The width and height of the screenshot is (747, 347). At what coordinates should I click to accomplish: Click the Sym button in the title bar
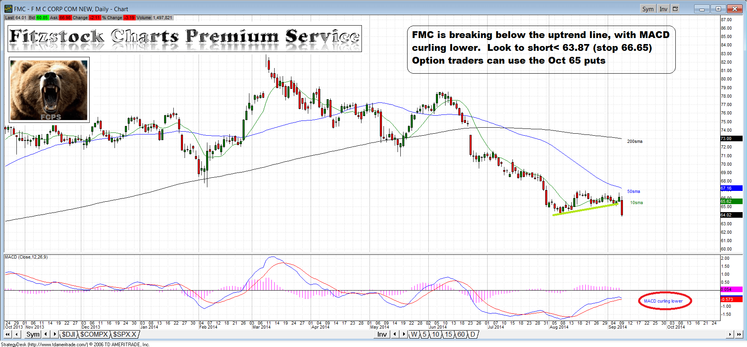pos(648,9)
